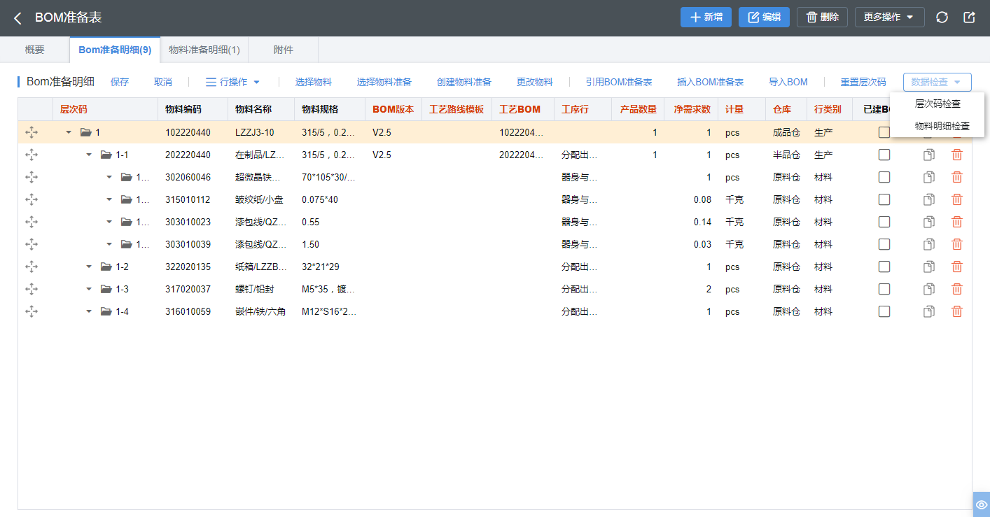This screenshot has width=990, height=517.
Task: Check 已建BOM box for row 315010112
Action: coord(884,199)
